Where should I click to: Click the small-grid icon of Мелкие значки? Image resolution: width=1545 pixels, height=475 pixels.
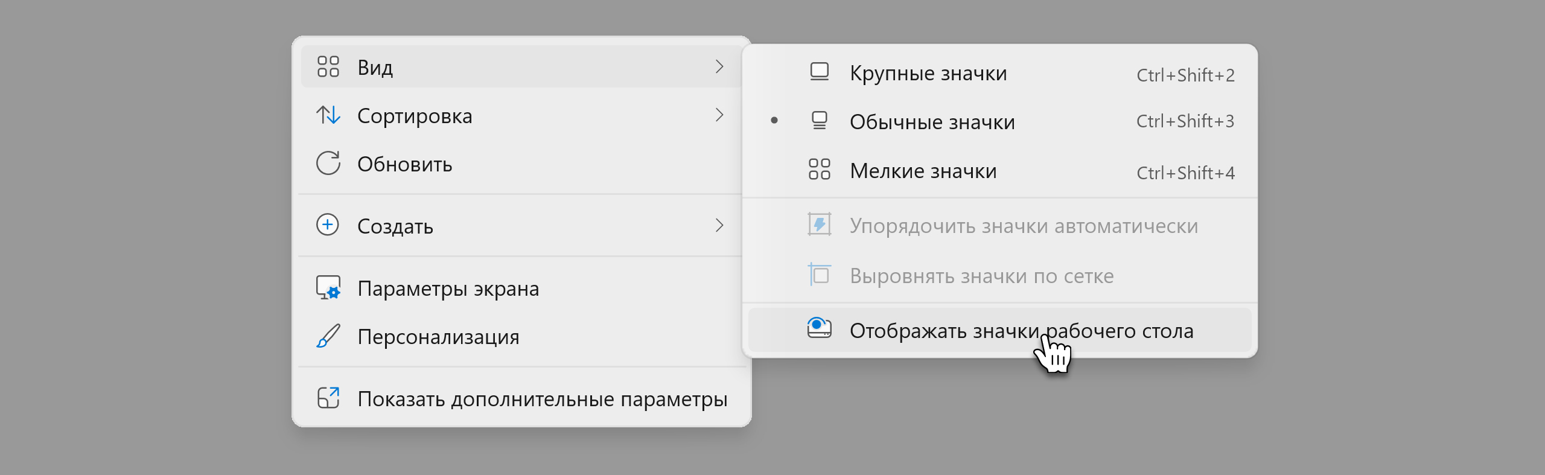pyautogui.click(x=819, y=169)
